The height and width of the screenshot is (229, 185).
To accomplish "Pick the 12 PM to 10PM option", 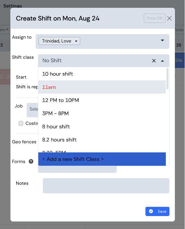I will coord(102,100).
